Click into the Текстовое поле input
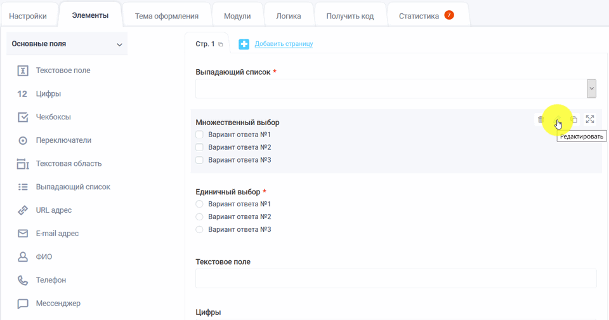The width and height of the screenshot is (609, 320). pyautogui.click(x=396, y=278)
